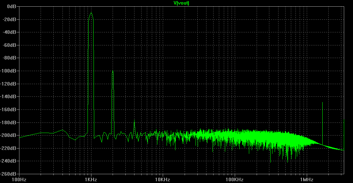Click the -200dB axis label
353x183 pixels.
tap(8, 135)
